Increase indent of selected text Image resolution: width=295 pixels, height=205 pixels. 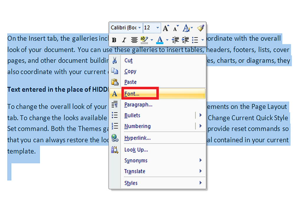point(185,40)
